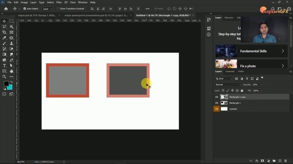Screen dimensions: 293x164
Task: Switch to the Paths tab
Action: (241, 72)
